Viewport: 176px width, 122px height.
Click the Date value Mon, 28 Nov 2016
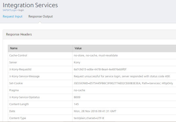tap(95, 111)
